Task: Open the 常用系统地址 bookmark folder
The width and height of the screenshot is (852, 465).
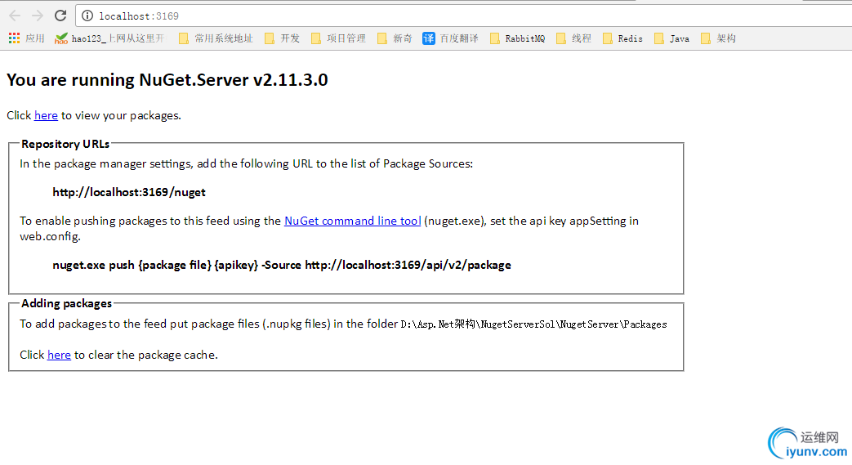Action: tap(216, 38)
